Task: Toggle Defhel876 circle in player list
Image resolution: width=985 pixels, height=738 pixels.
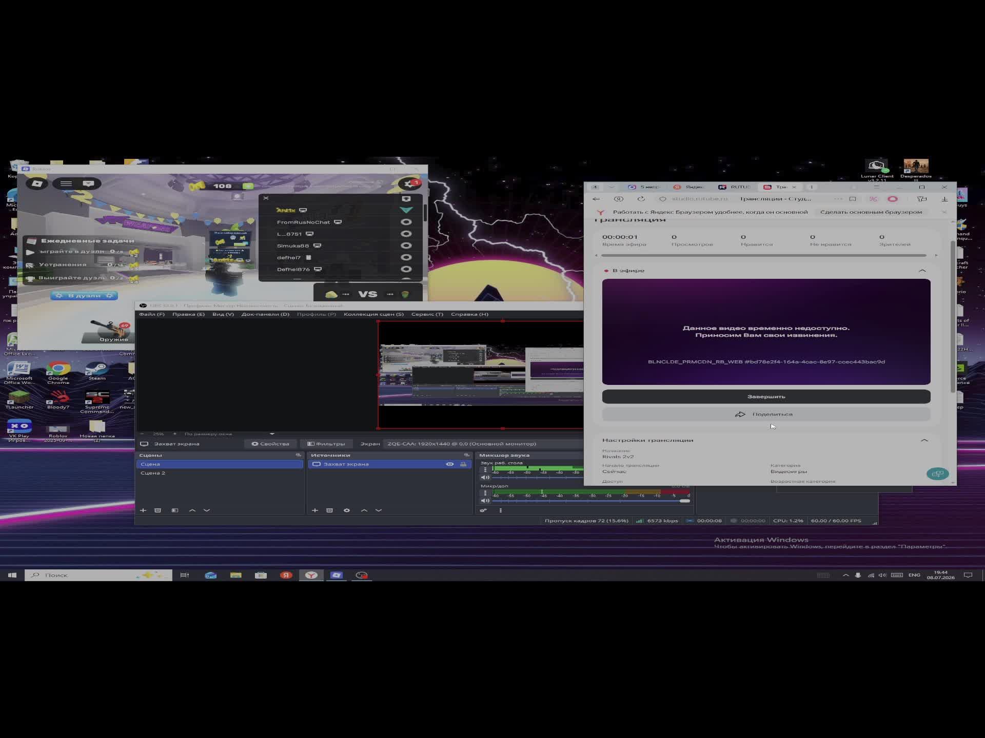Action: (x=406, y=269)
